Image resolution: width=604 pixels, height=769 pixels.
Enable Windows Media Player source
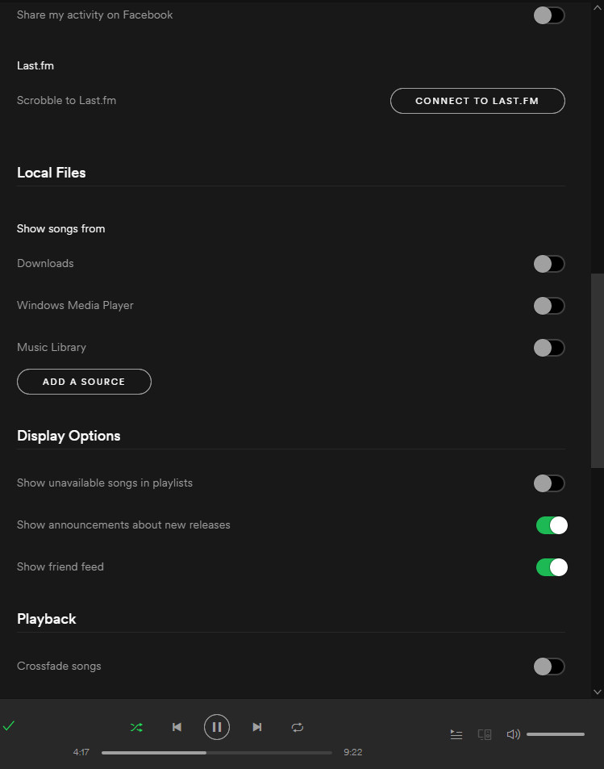[x=549, y=306]
